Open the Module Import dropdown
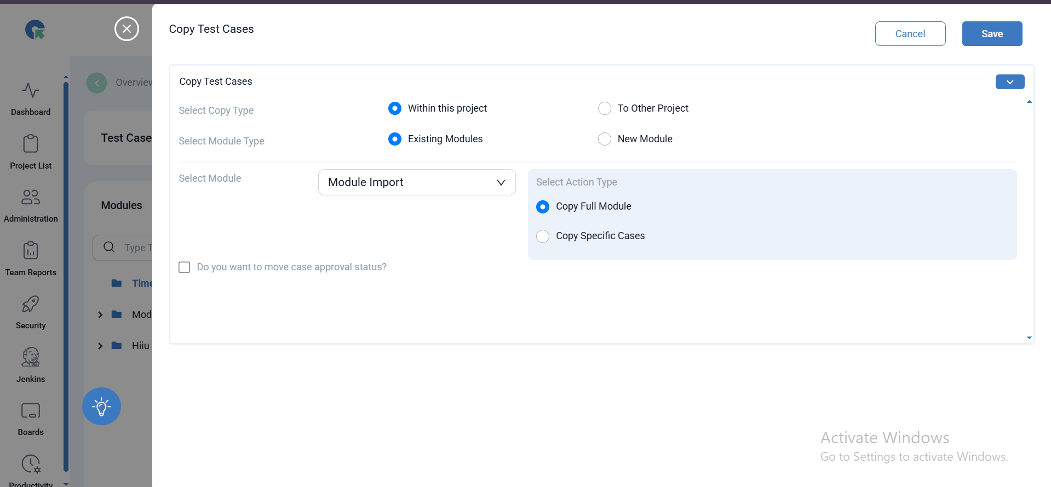The height and width of the screenshot is (487, 1051). pos(417,182)
